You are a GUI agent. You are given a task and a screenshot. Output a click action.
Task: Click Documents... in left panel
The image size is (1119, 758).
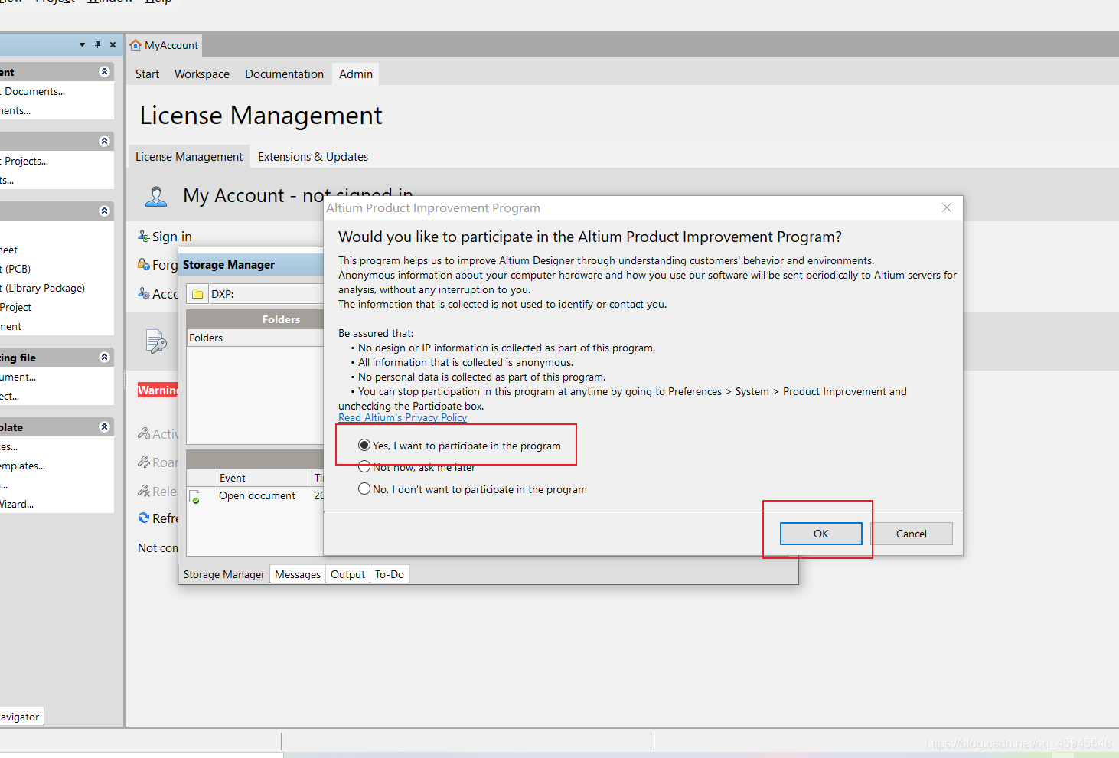pyautogui.click(x=34, y=91)
